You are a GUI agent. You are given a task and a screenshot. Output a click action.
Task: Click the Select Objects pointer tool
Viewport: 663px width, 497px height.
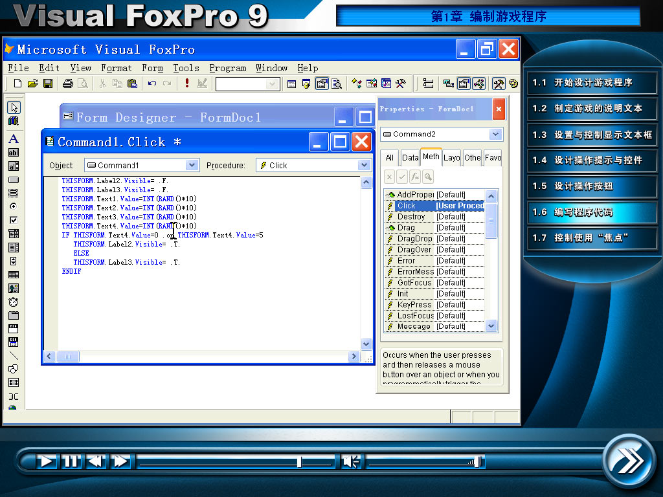14,107
